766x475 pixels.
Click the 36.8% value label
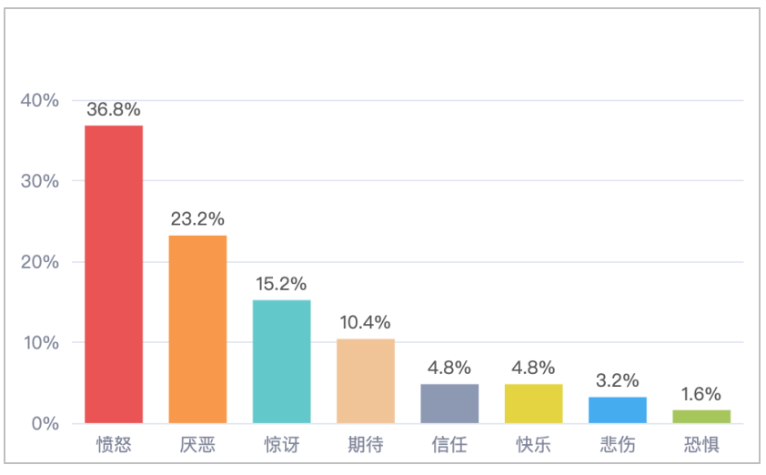[x=114, y=109]
